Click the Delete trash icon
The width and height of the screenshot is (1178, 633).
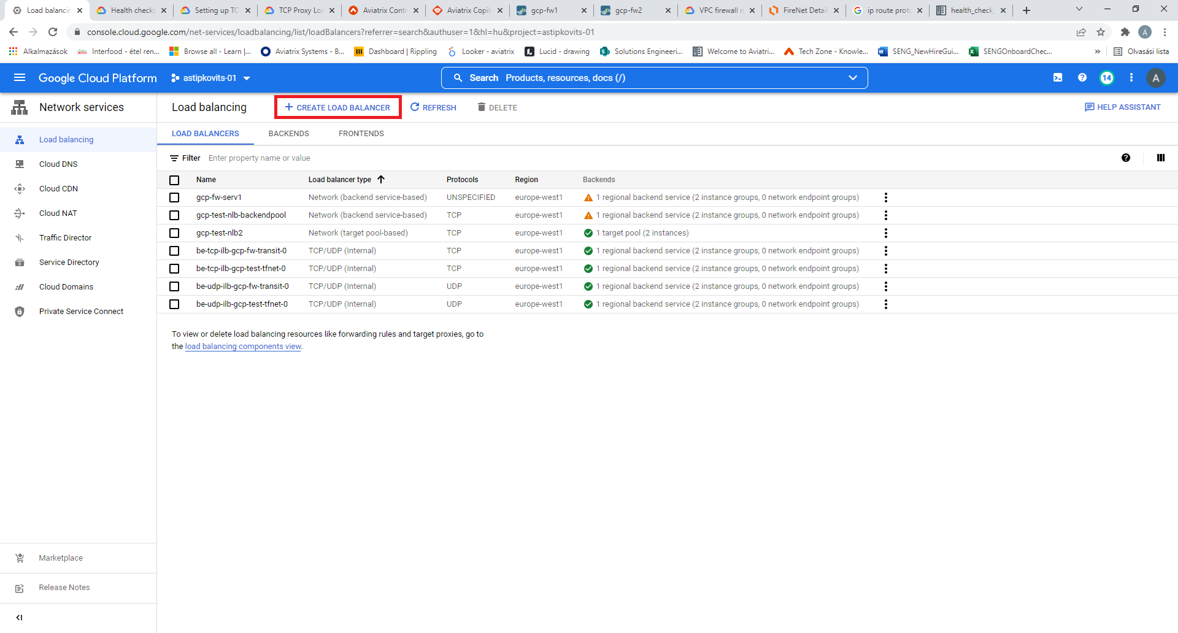(482, 107)
